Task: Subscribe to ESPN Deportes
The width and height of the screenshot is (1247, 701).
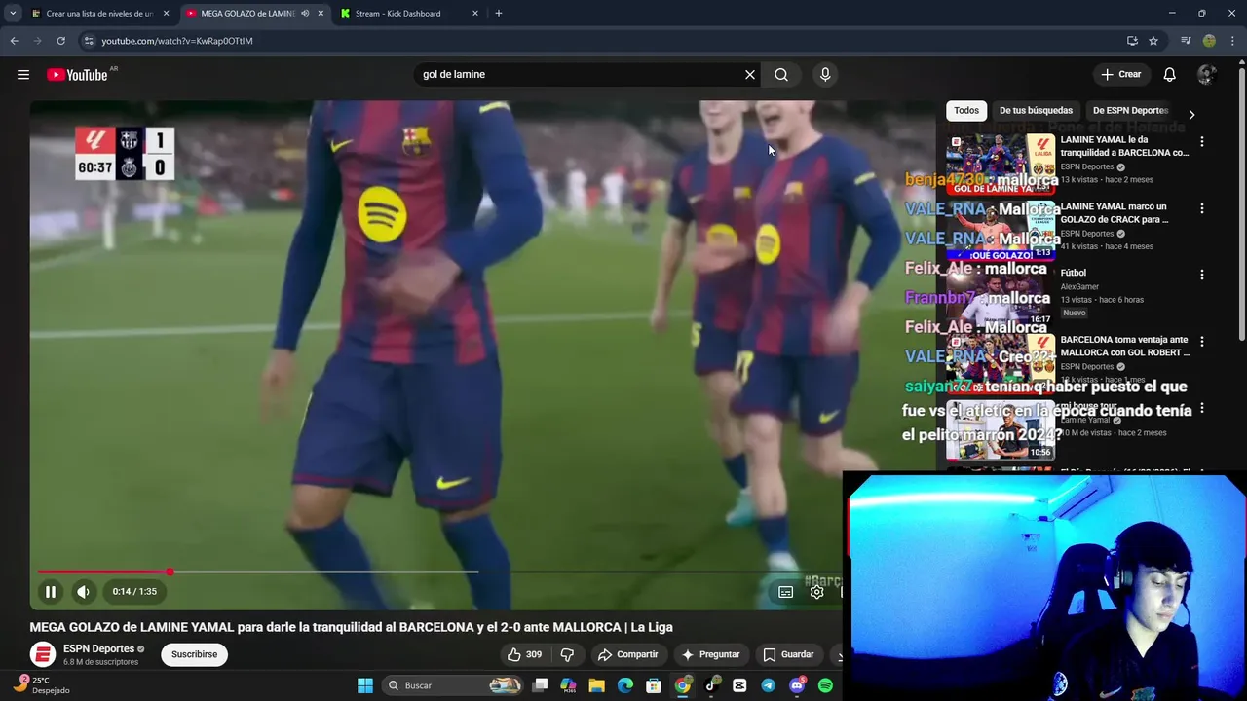Action: [x=194, y=654]
